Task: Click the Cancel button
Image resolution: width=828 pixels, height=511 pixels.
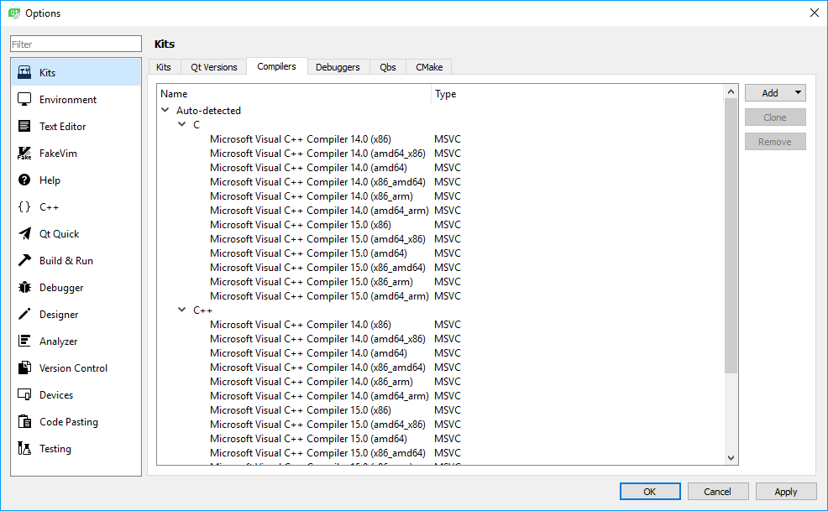Action: pyautogui.click(x=718, y=492)
